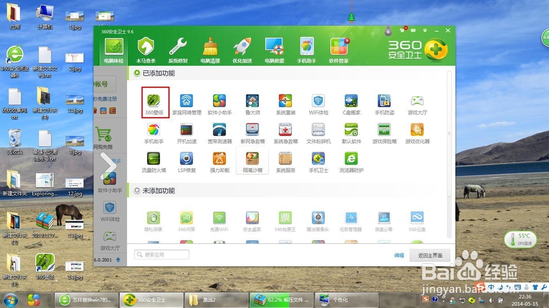Open the skin shirt icon in title bar
Screen dimensions: 549x308
402,30
